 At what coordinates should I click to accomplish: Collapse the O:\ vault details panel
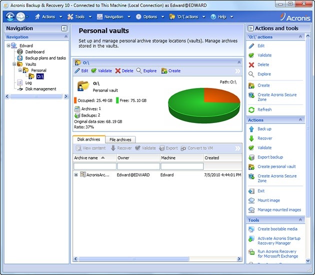coord(239,62)
